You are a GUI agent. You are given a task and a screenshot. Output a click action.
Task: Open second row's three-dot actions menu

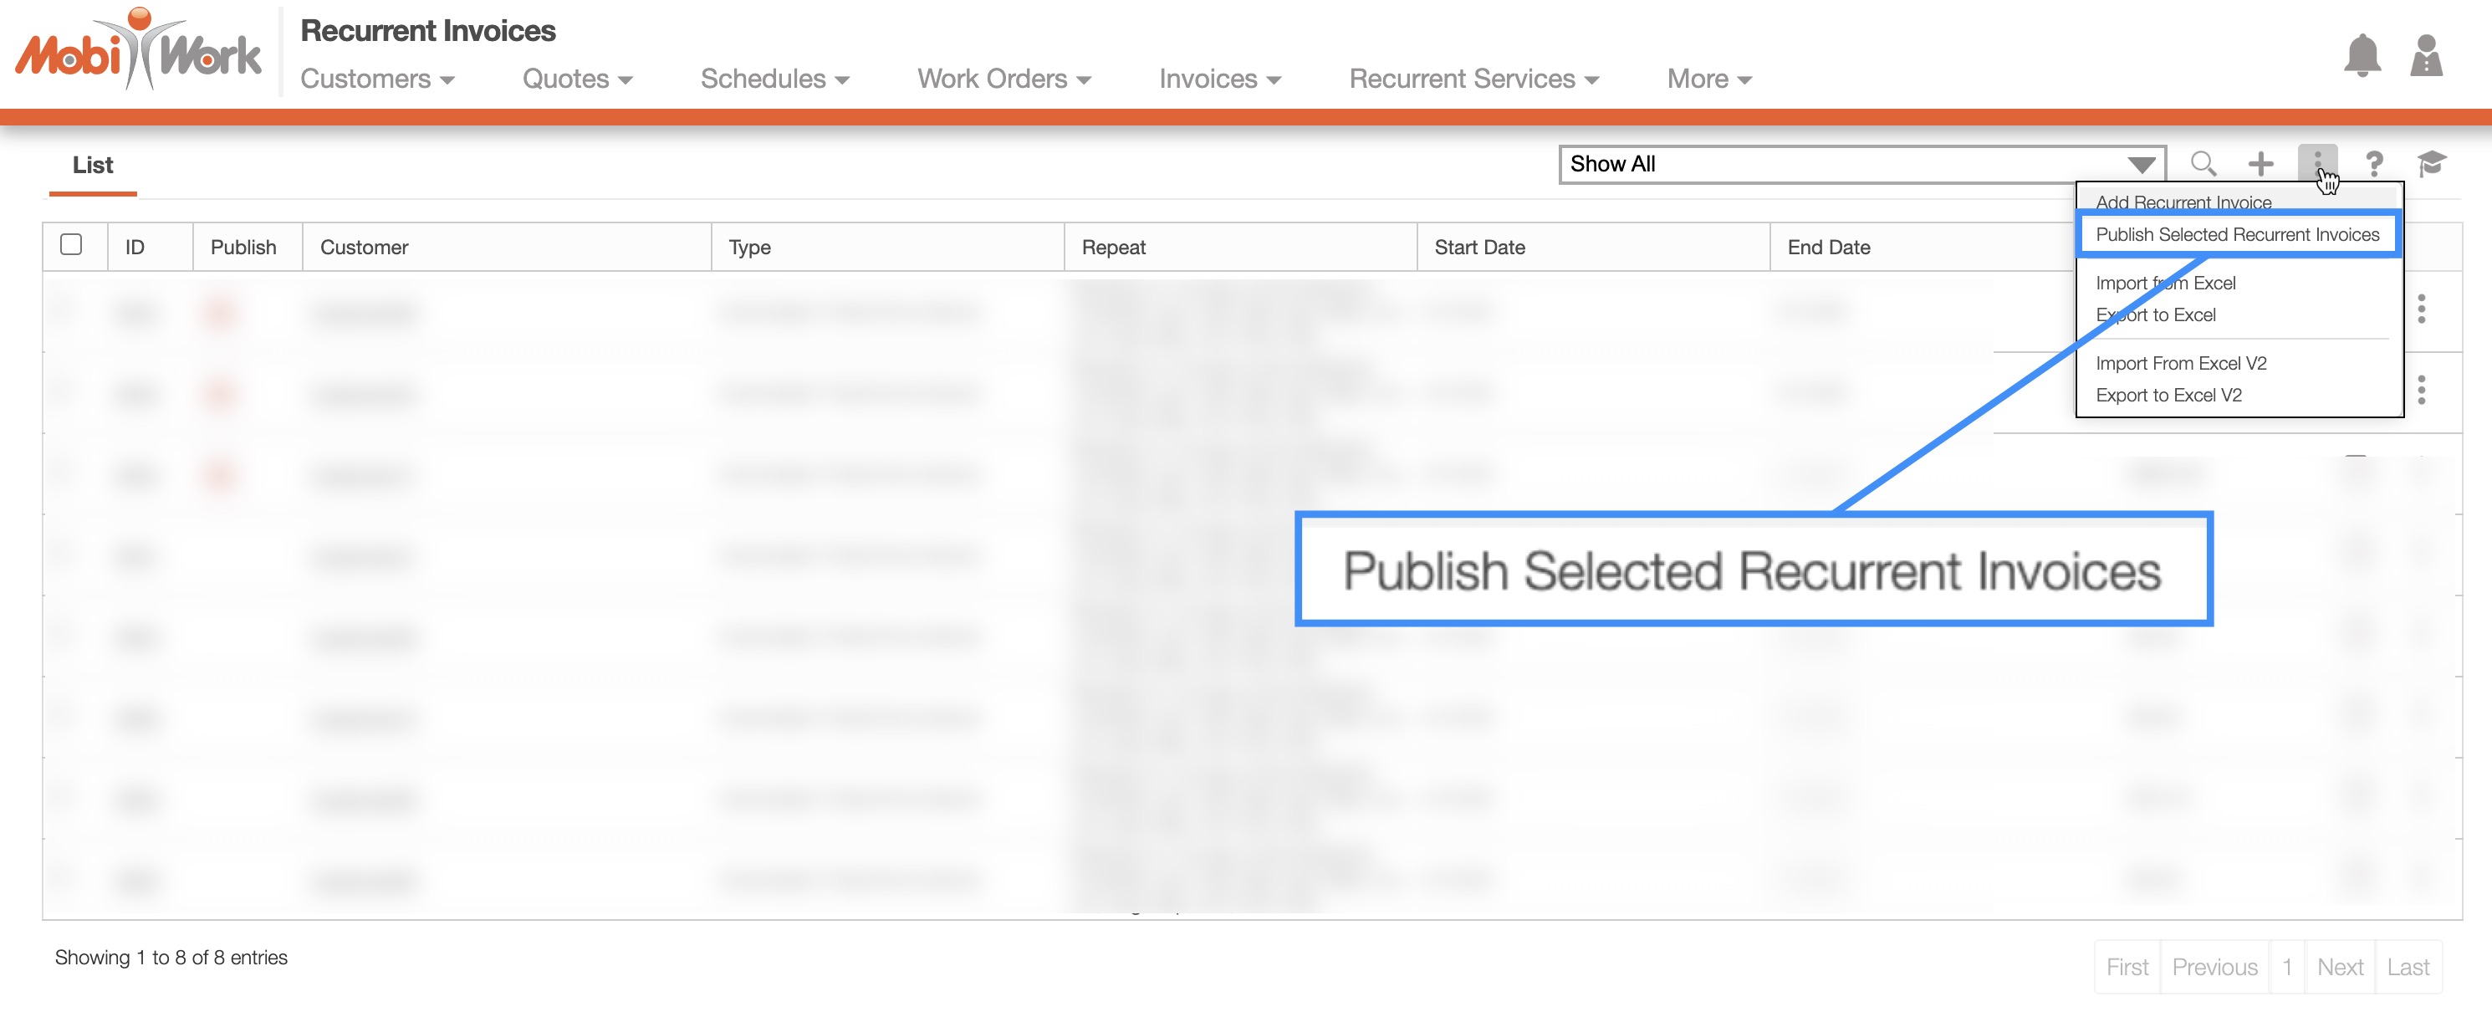click(x=2420, y=391)
